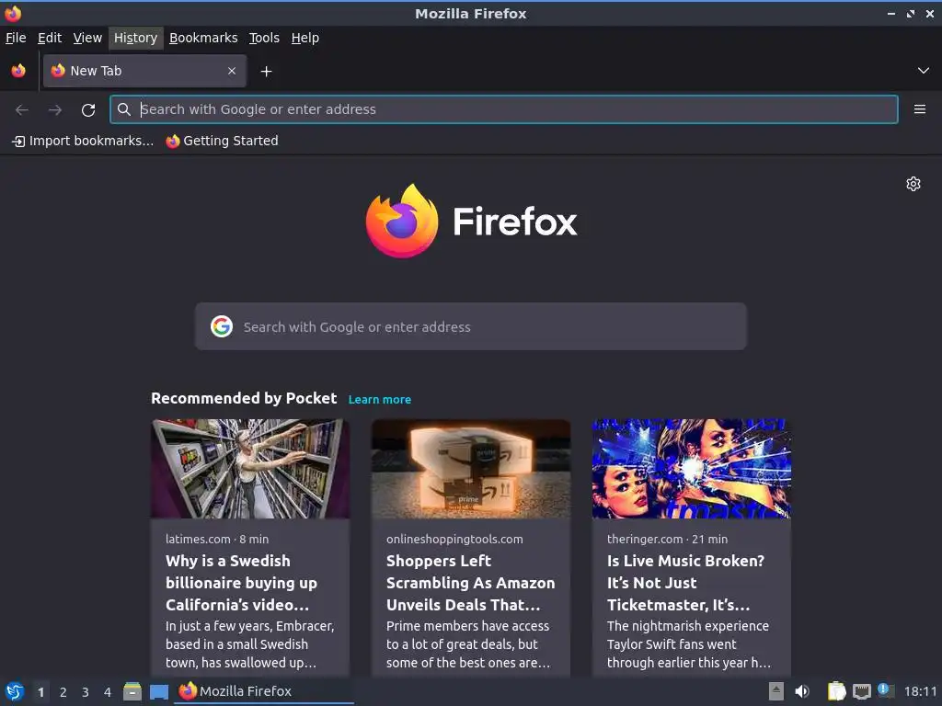Switch to workspace 3
Viewport: 942px width, 706px height.
(86, 692)
